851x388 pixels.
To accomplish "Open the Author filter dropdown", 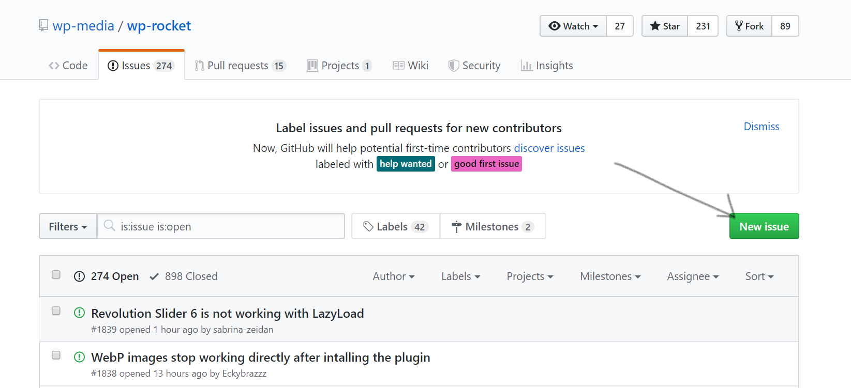I will pyautogui.click(x=393, y=276).
